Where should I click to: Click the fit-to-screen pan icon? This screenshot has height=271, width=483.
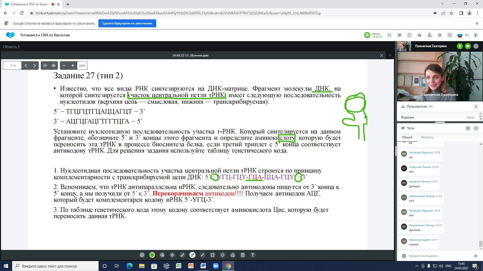click(x=45, y=65)
